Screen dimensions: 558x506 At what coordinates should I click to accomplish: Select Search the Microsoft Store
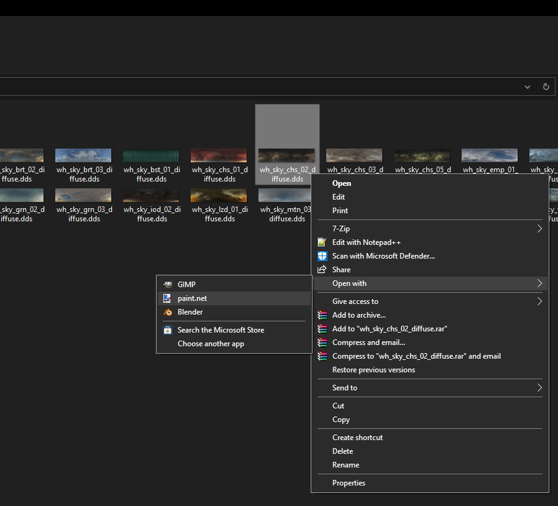tap(234, 330)
